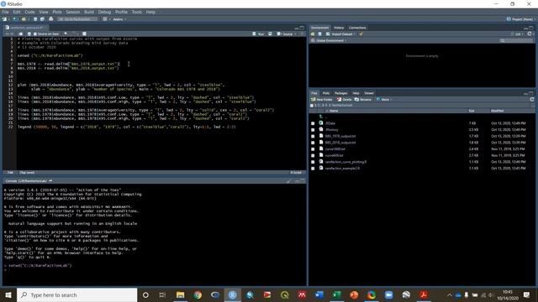538x302 pixels.
Task: Open the Tools menu
Action: click(136, 12)
